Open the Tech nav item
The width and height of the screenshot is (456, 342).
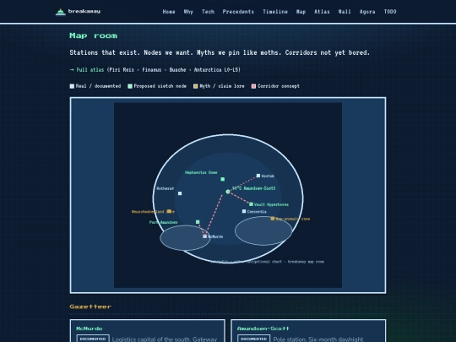pos(208,12)
